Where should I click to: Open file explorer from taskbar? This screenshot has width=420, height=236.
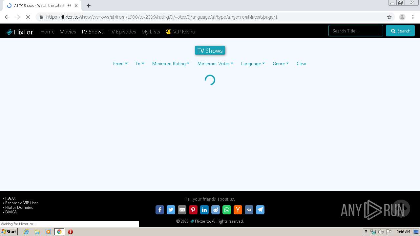coord(37,232)
